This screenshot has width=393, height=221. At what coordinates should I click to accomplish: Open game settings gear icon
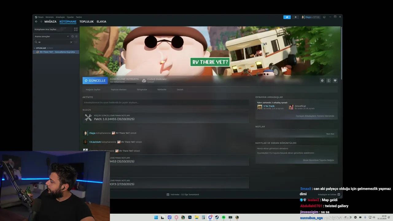(x=322, y=80)
